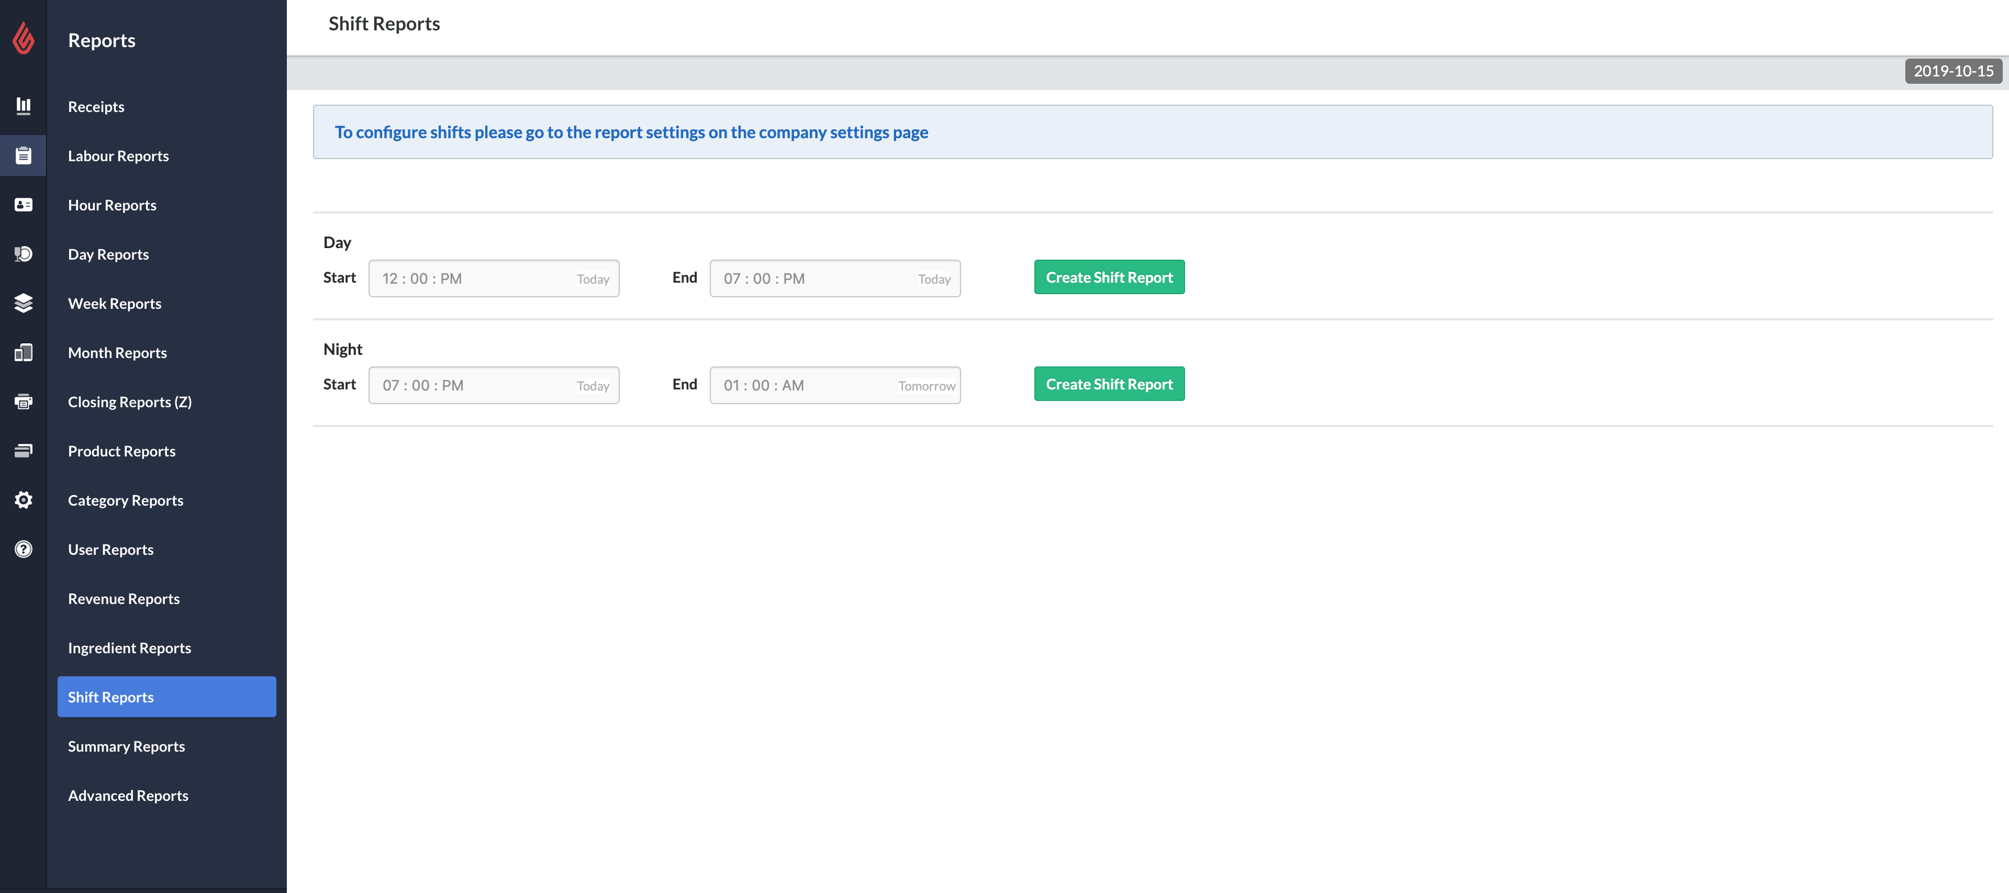The image size is (2009, 893).
Task: Click the Hour Reports icon
Action: coord(23,204)
